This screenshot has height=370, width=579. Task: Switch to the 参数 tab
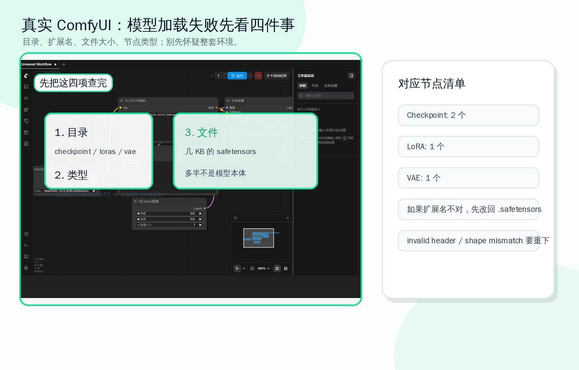coord(303,86)
